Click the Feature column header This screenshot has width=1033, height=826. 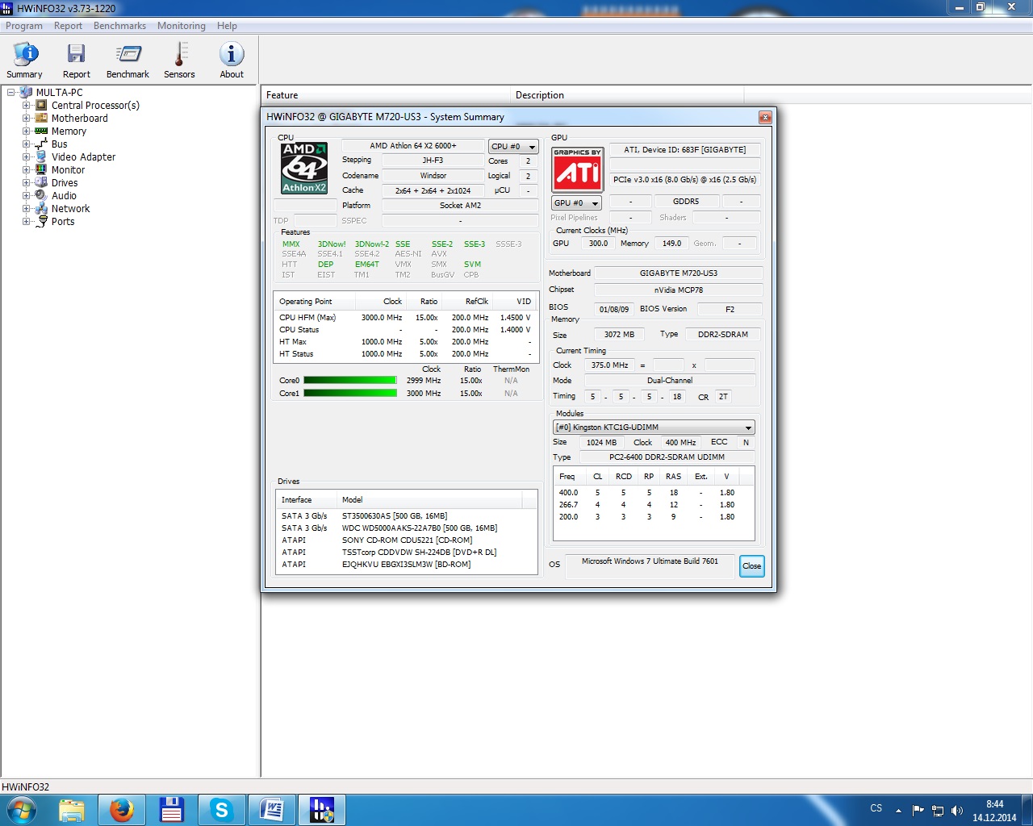tap(386, 94)
